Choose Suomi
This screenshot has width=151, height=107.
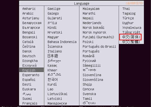tap(27, 99)
